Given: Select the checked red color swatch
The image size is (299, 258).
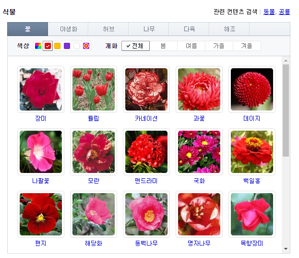Looking at the screenshot, I should [x=48, y=46].
